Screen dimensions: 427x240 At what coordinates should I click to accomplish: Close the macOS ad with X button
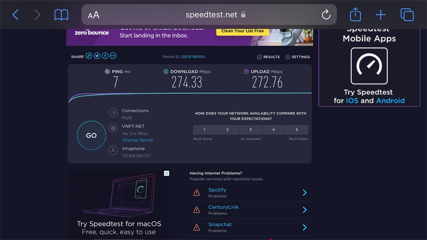[167, 173]
